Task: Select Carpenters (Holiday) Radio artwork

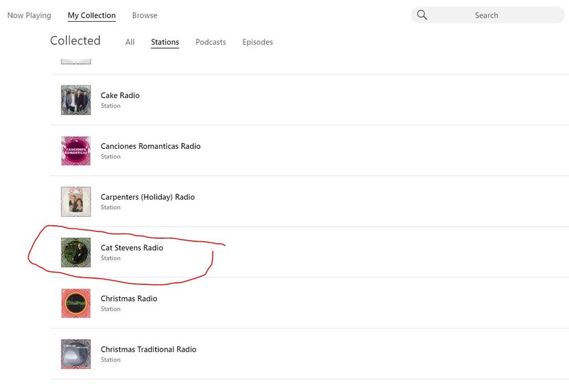Action: click(76, 202)
